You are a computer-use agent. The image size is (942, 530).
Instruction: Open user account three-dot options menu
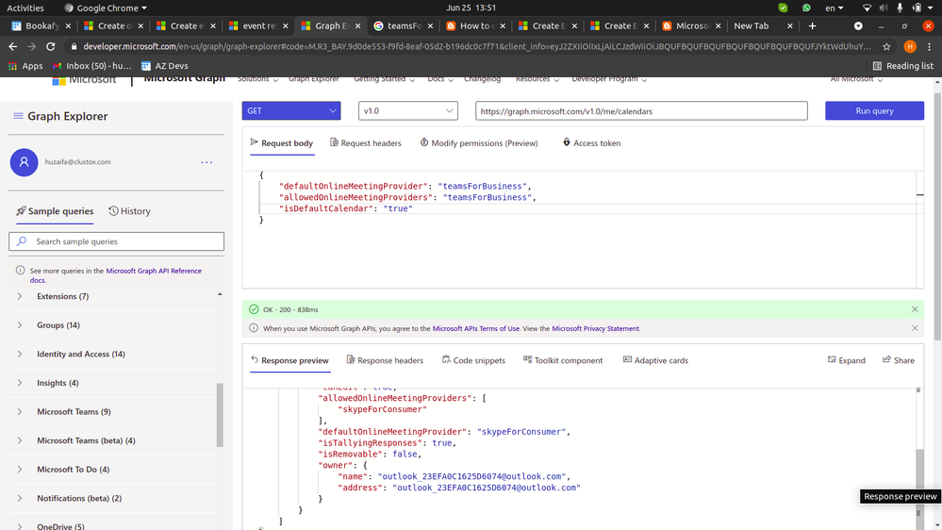(x=207, y=162)
